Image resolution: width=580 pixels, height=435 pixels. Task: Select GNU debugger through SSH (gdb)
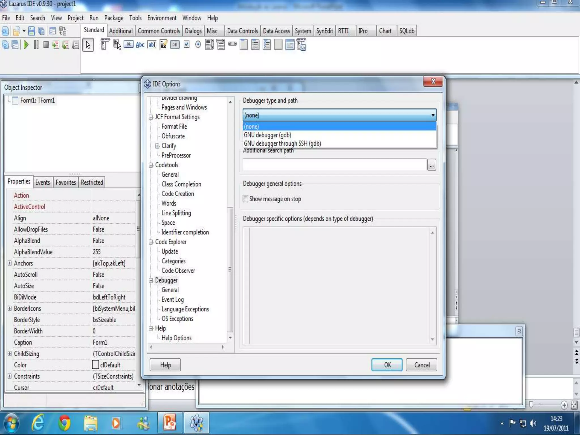click(x=282, y=144)
